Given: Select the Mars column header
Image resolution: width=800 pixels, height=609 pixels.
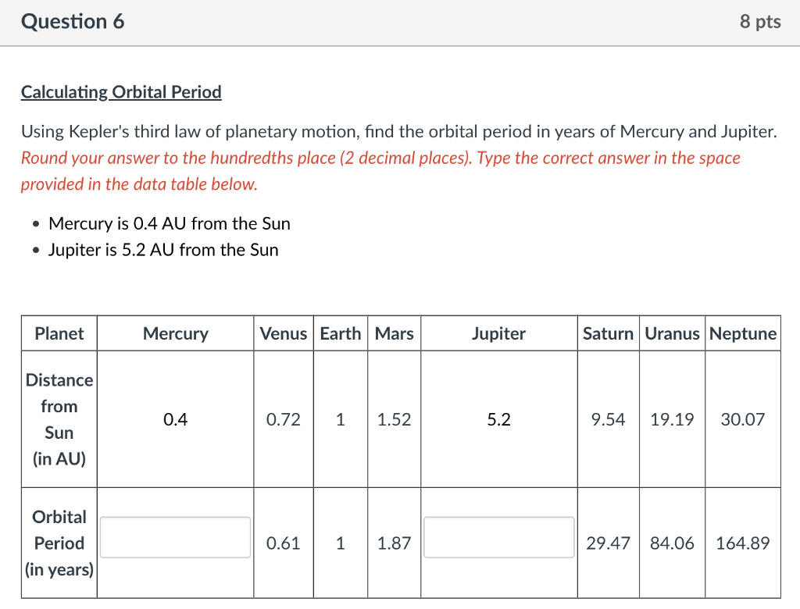Looking at the screenshot, I should pos(394,333).
